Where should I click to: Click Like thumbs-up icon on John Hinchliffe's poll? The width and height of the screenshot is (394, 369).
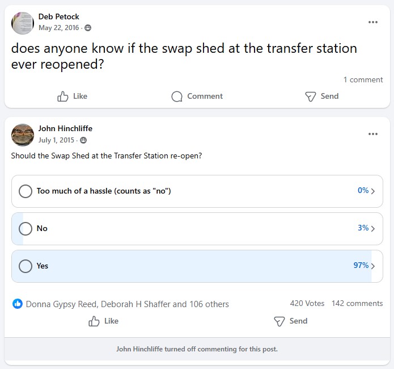point(94,321)
